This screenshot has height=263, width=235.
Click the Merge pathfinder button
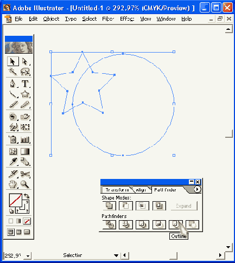[142, 224]
